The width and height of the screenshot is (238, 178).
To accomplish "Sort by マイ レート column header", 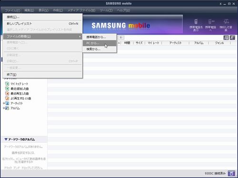I will [x=153, y=43].
